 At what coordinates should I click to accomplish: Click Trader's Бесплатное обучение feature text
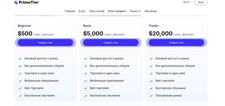(x=170, y=88)
